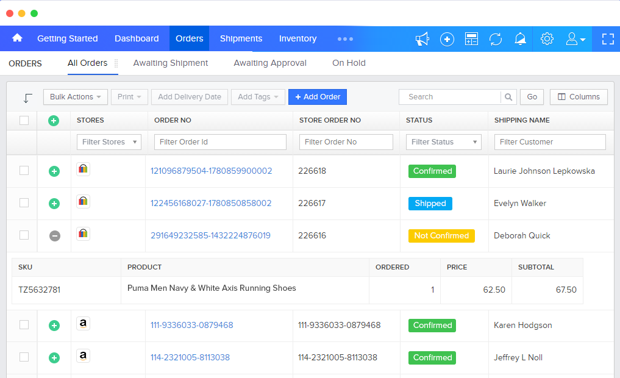Screen dimensions: 620x378
Task: Click Filter Customer field
Action: point(550,142)
